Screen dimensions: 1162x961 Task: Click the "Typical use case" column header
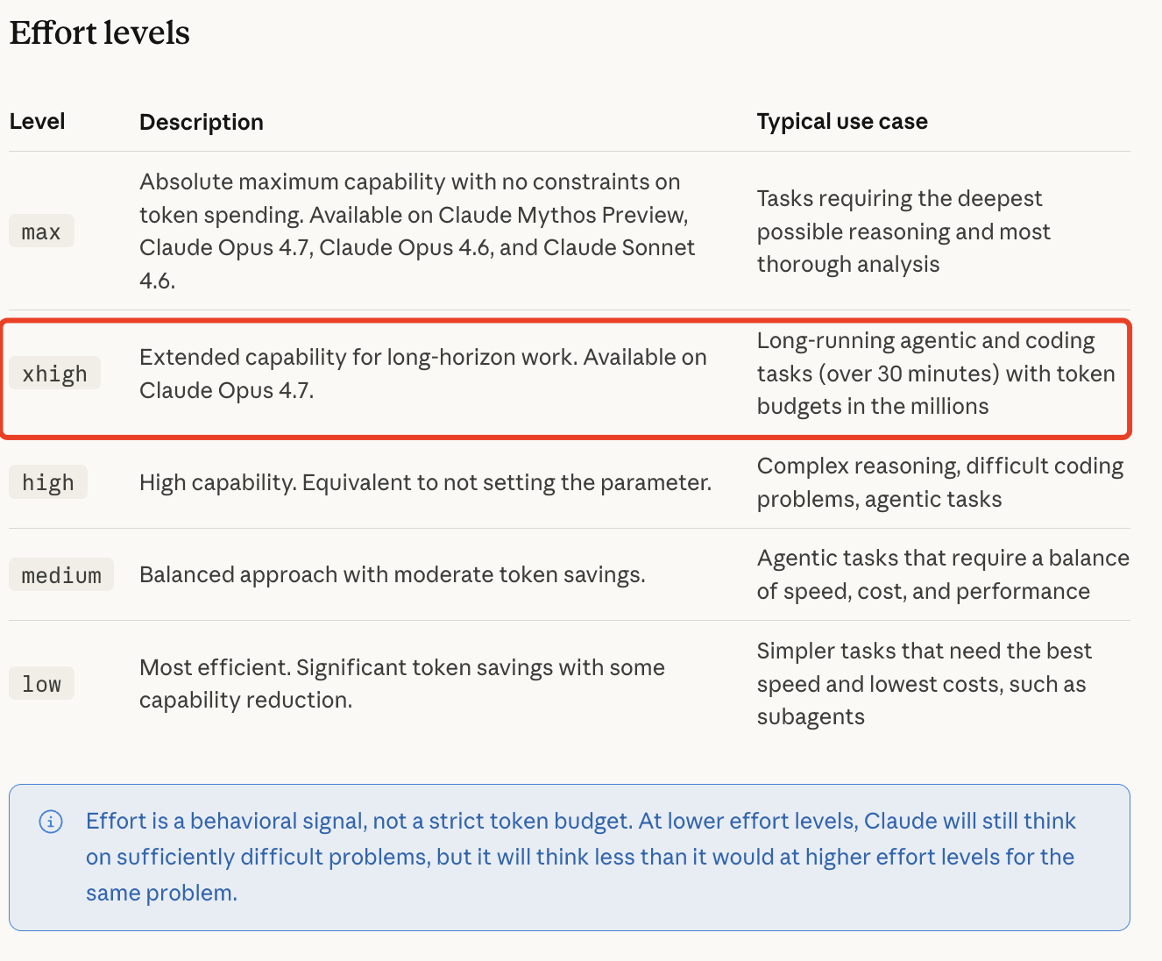click(x=842, y=121)
